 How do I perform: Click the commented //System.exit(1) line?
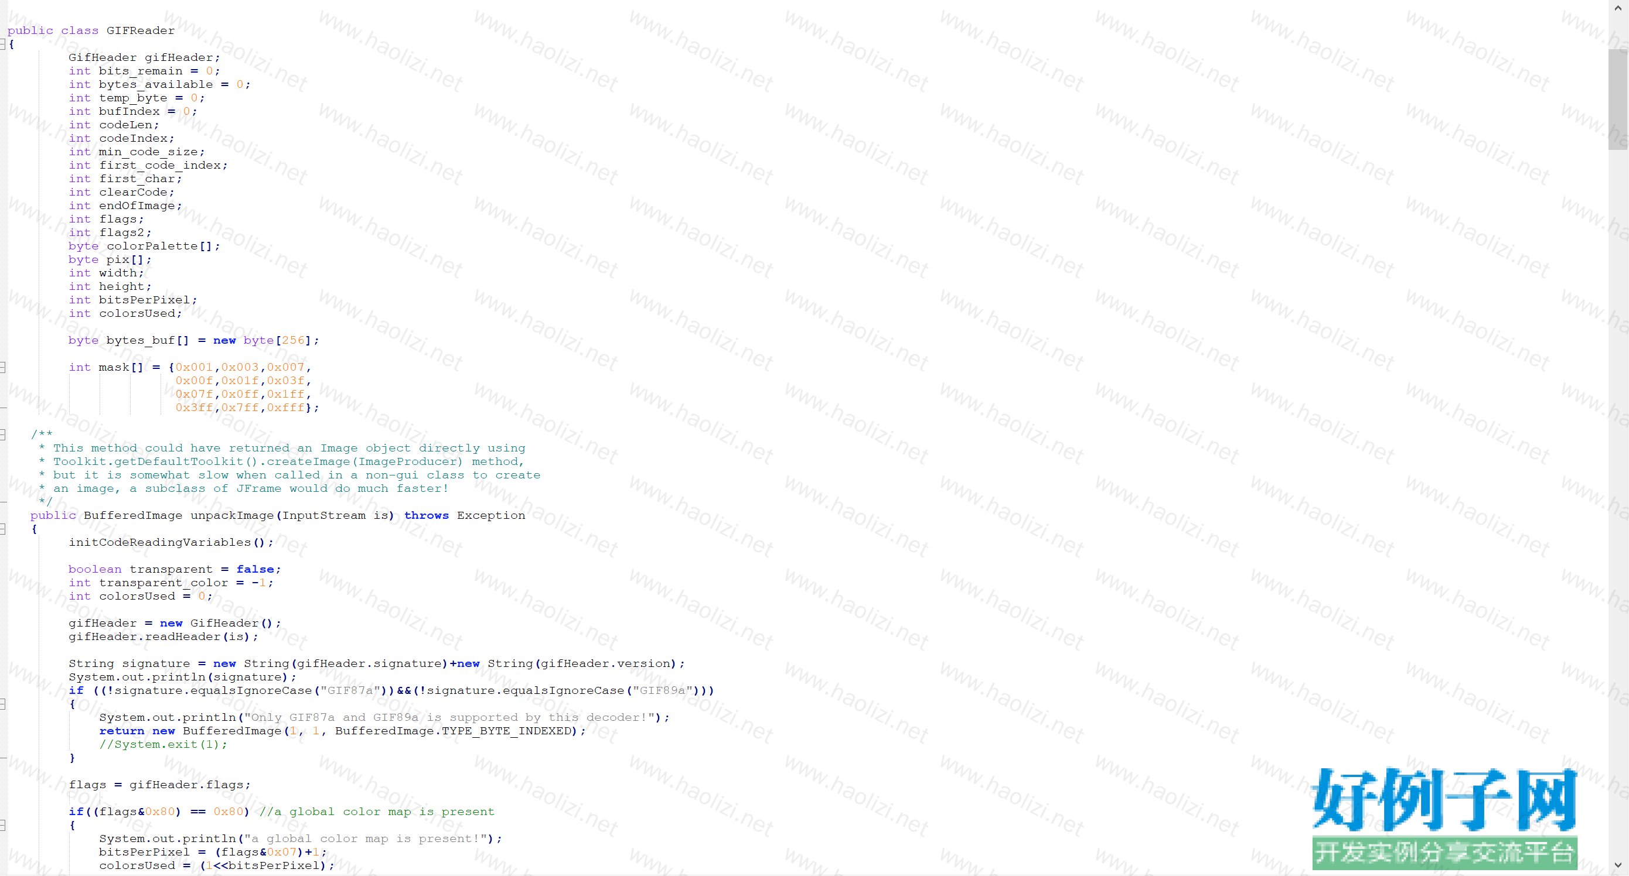point(162,744)
